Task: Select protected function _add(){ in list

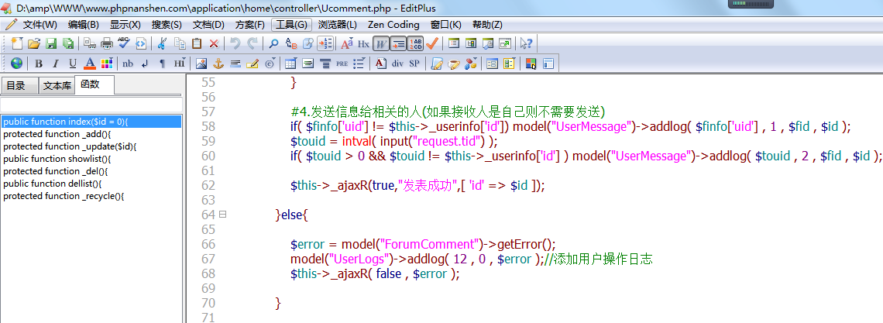Action: tap(91, 134)
